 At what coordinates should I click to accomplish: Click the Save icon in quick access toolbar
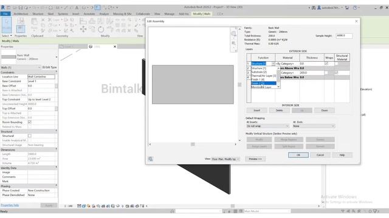(x=20, y=8)
